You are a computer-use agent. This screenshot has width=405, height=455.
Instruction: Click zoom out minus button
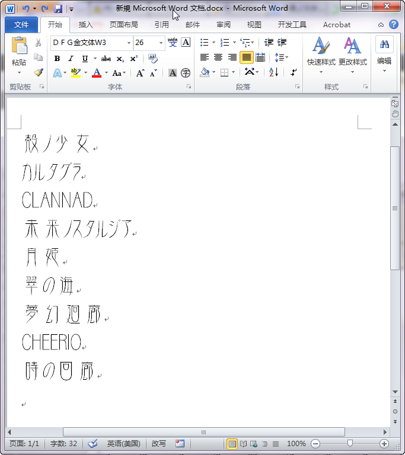tap(315, 443)
